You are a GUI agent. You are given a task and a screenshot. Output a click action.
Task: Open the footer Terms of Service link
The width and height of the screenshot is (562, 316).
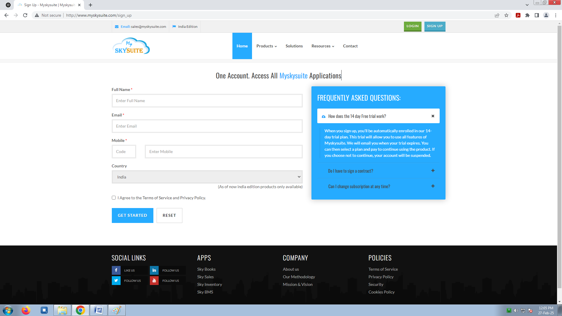(383, 269)
